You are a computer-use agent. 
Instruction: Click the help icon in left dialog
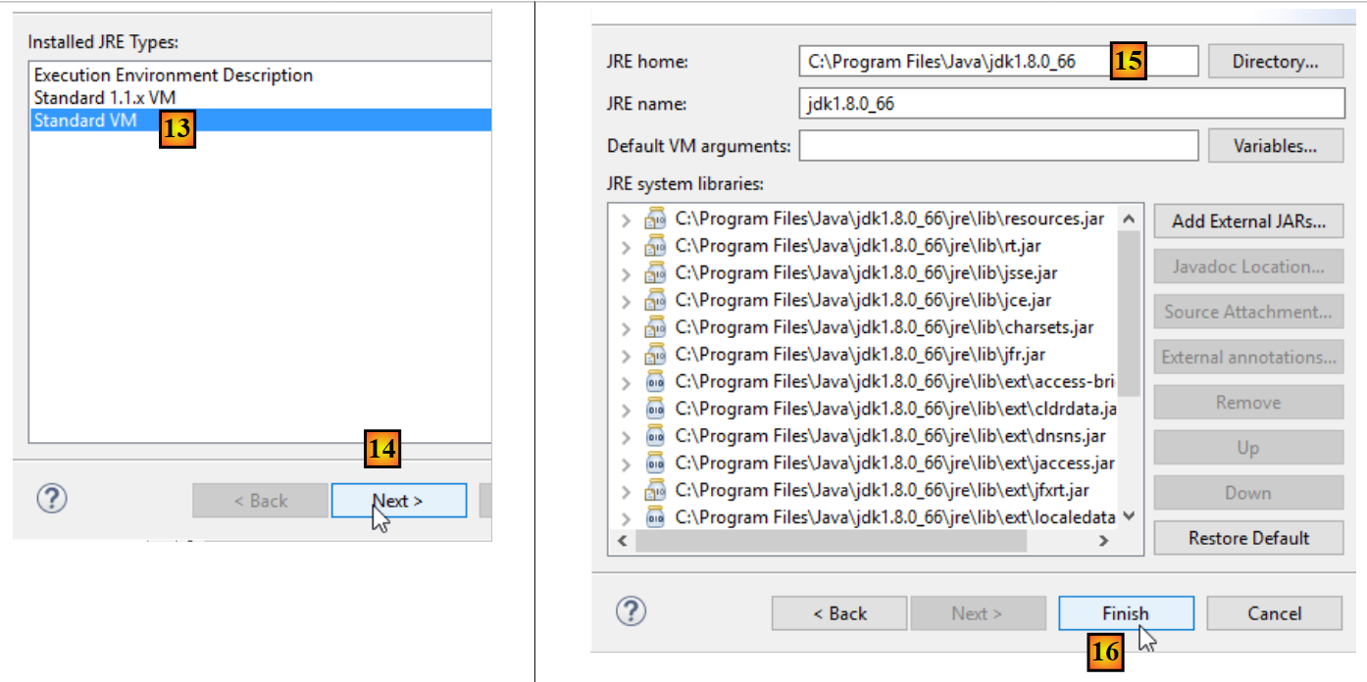52,500
